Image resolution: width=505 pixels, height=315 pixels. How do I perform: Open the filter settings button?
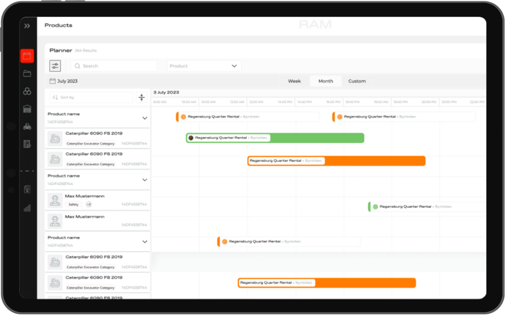click(55, 66)
